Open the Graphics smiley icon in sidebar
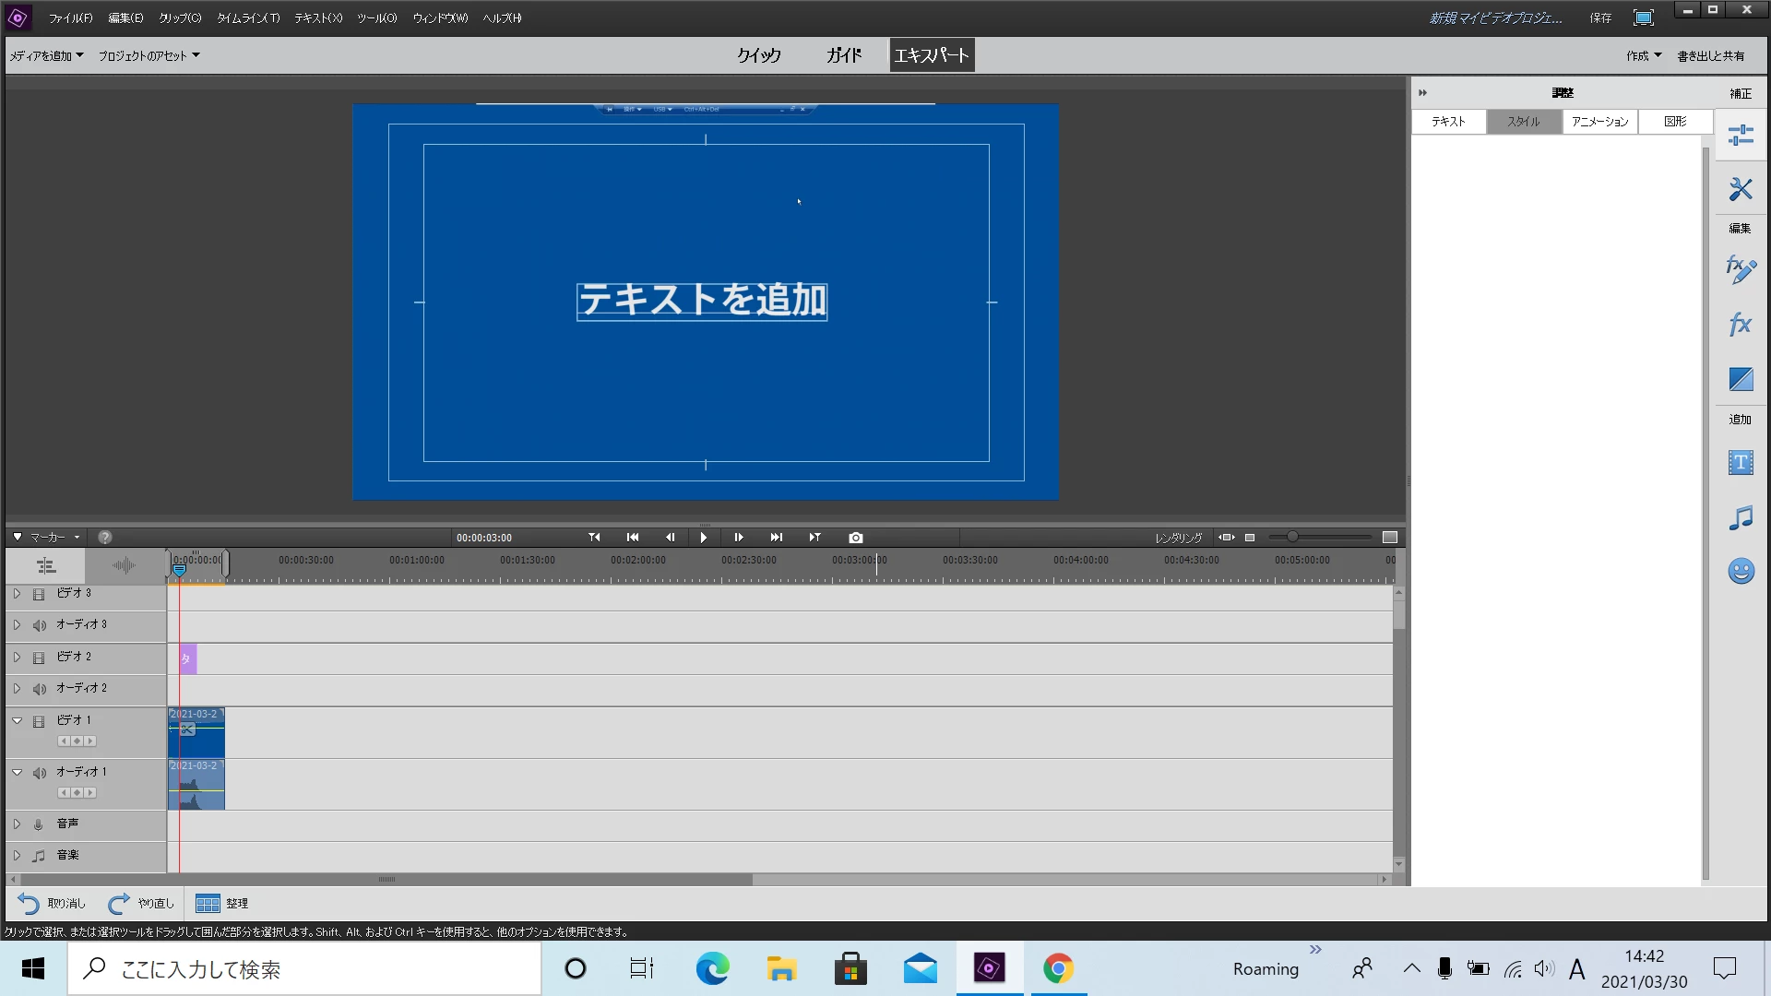 click(1741, 572)
